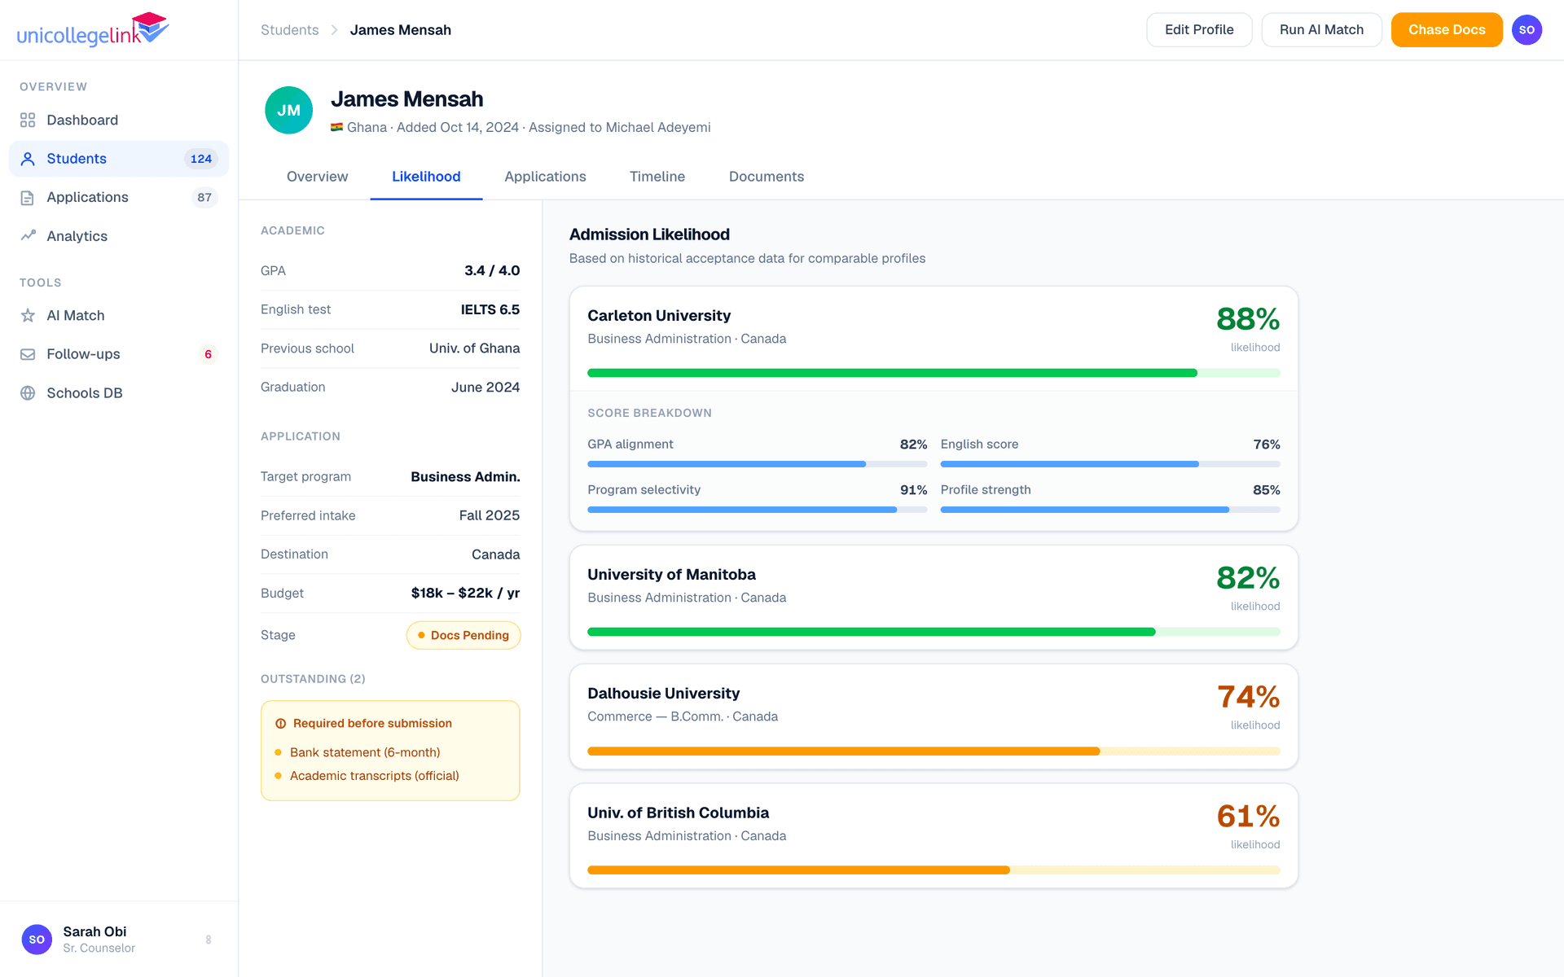The image size is (1564, 977).
Task: Open the user menu expander beside Sarah Obi
Action: point(209,940)
